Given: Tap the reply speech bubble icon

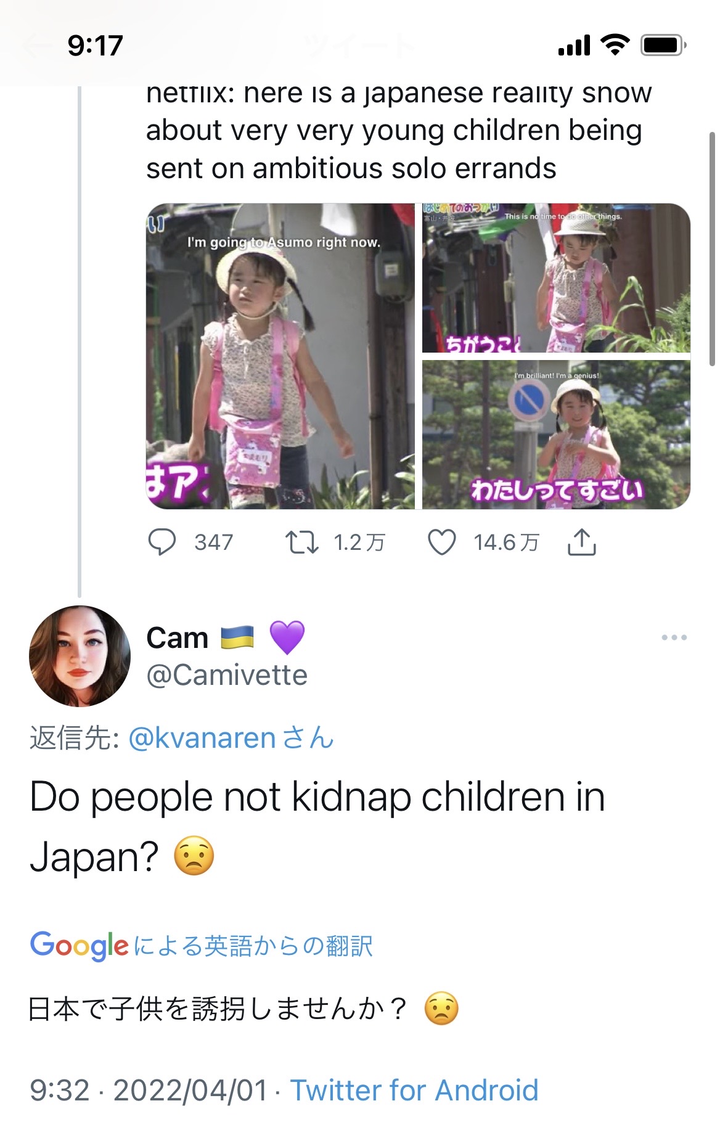Looking at the screenshot, I should [162, 543].
